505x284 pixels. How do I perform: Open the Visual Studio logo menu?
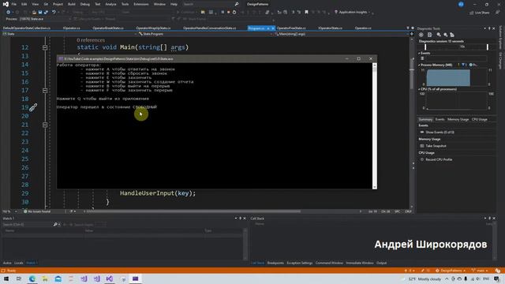click(x=6, y=4)
